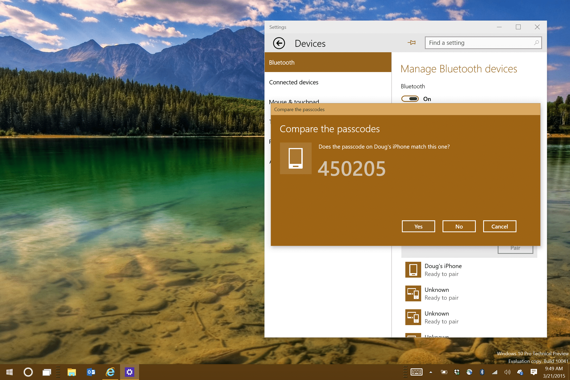This screenshot has width=570, height=380.
Task: Turn off the Bluetooth toggle
Action: point(410,99)
